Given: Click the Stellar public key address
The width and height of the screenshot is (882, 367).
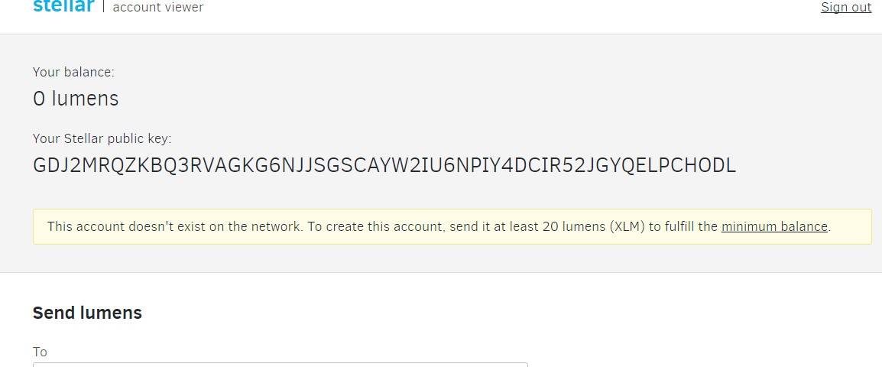Looking at the screenshot, I should [x=384, y=166].
